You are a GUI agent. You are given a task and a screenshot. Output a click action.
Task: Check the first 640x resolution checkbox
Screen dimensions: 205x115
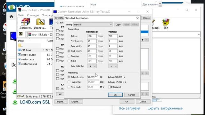[57, 31]
